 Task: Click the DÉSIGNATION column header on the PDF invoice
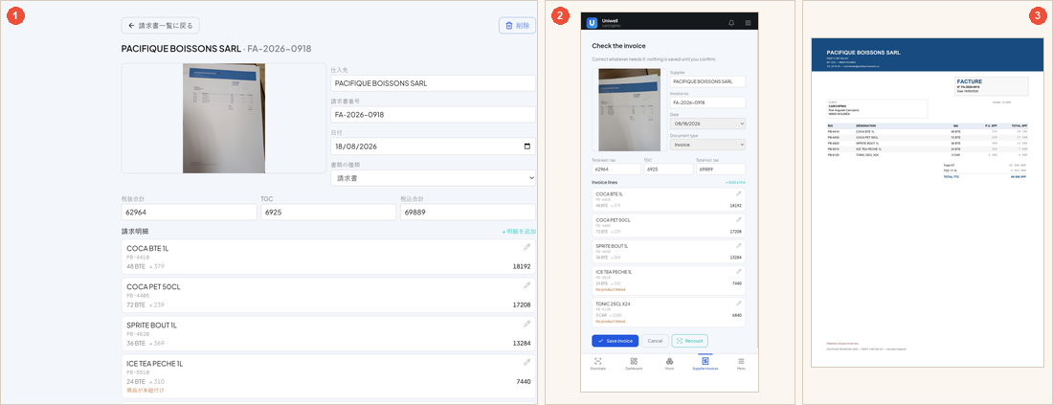coord(867,125)
